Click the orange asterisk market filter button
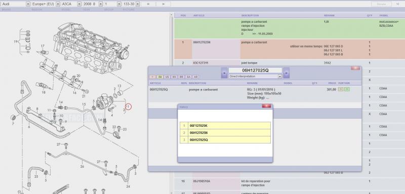 pyautogui.click(x=153, y=77)
